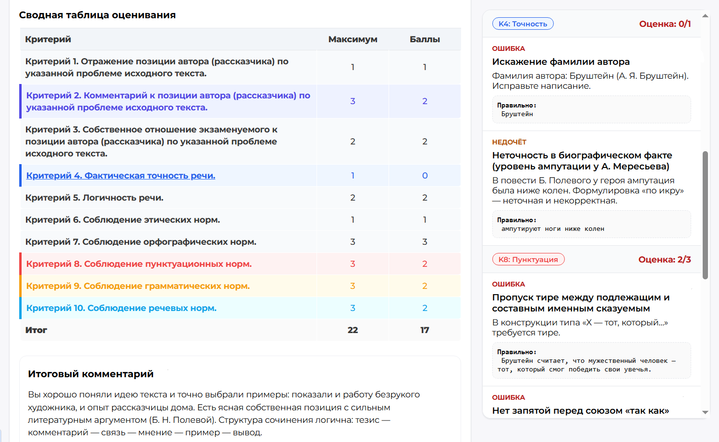Open Неточность в биографическом факте note
Viewport: 719px width, 442px height.
pyautogui.click(x=582, y=161)
